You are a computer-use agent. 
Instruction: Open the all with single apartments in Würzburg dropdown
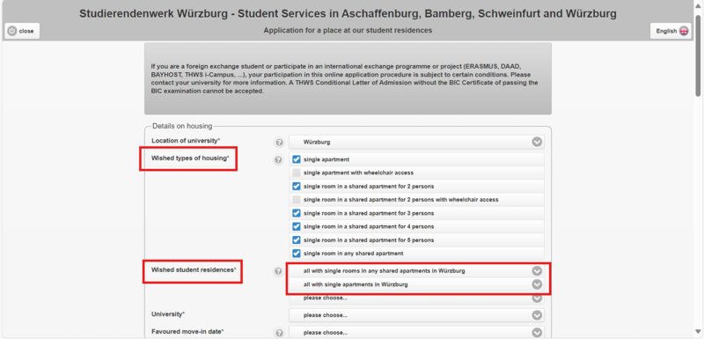point(416,284)
